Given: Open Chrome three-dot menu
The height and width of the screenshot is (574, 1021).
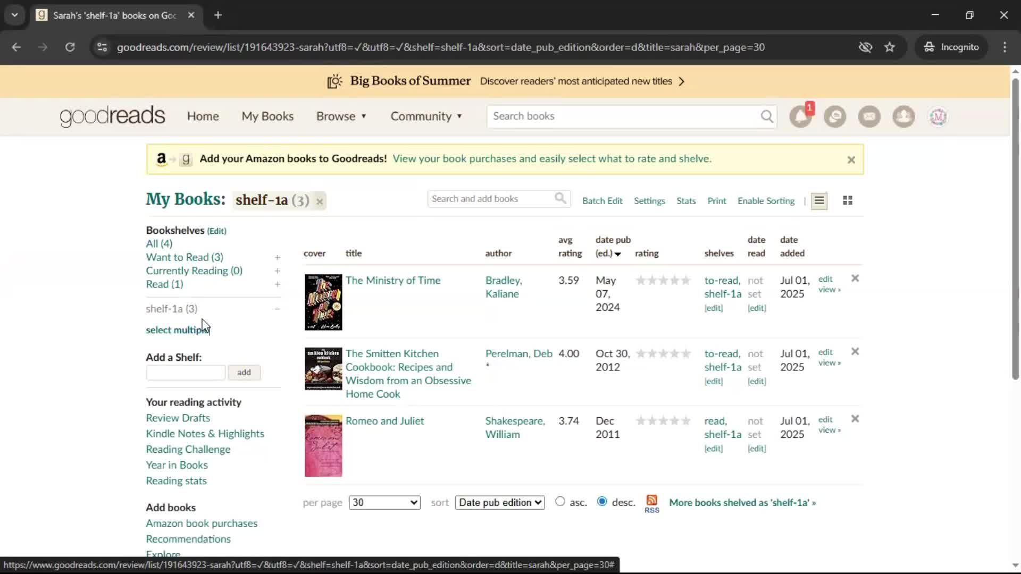Looking at the screenshot, I should click(1005, 47).
